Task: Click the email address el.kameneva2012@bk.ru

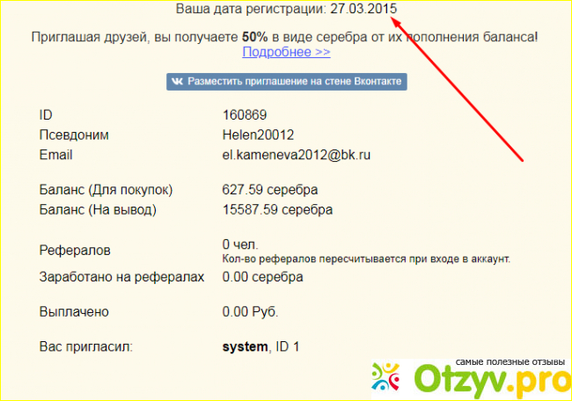Action: click(296, 155)
